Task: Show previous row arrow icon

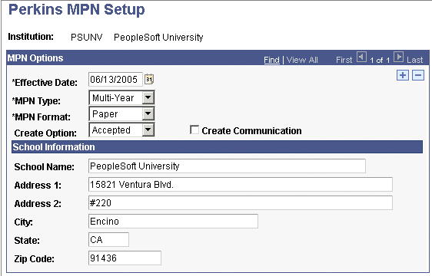Action: 361,58
